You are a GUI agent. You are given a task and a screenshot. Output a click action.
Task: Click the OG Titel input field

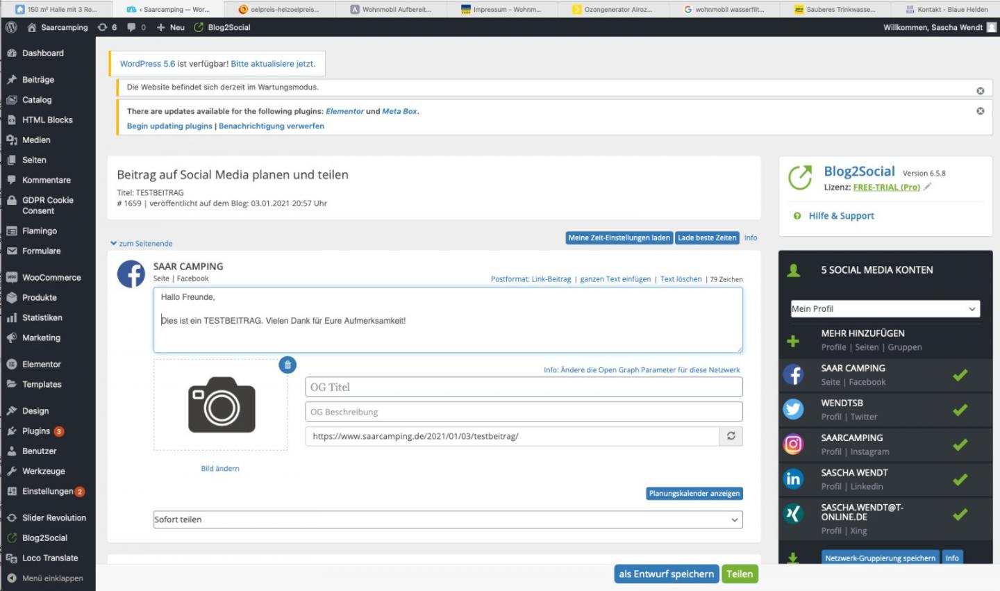(524, 388)
